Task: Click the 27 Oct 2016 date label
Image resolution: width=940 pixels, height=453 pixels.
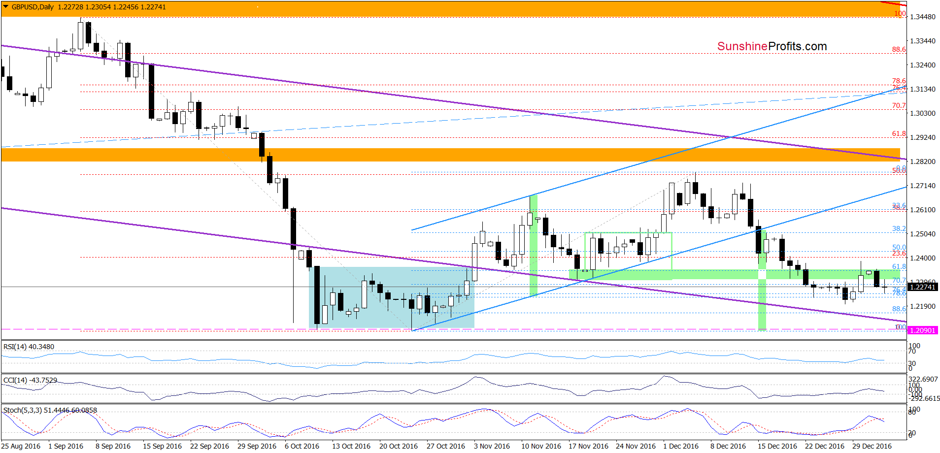Action: point(446,446)
